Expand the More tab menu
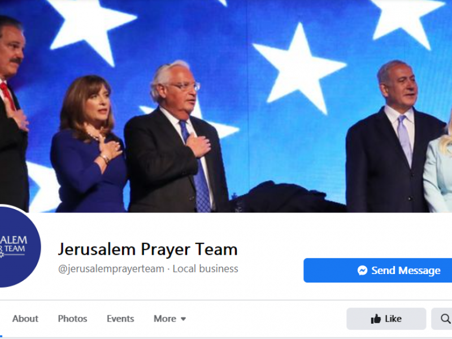This screenshot has height=339, width=452. [170, 319]
